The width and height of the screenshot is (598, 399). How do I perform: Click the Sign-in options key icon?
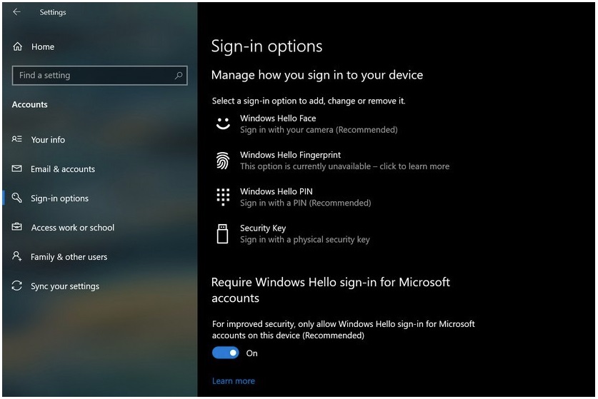[16, 198]
